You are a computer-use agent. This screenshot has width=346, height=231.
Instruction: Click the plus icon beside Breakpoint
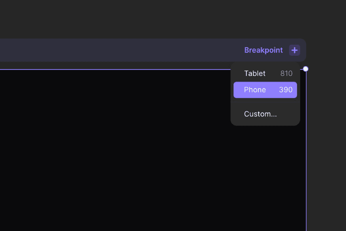point(294,50)
